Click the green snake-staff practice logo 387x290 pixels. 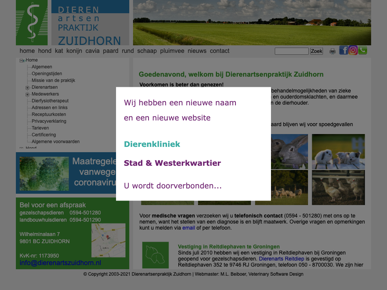pyautogui.click(x=32, y=23)
